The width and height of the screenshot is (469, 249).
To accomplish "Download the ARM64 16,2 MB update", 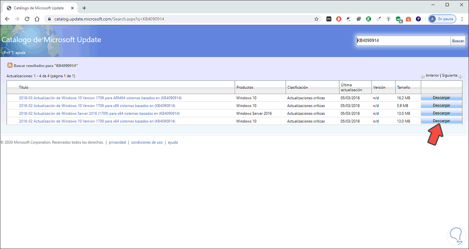I will pyautogui.click(x=442, y=98).
